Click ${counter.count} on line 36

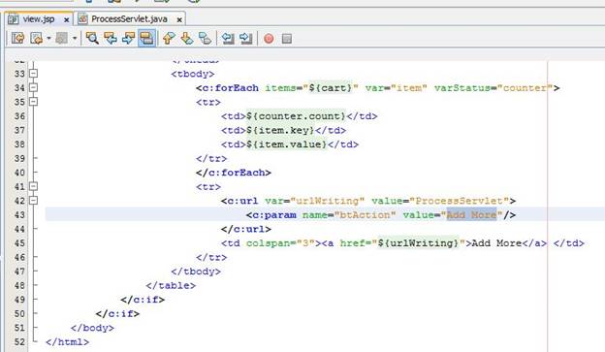(x=296, y=116)
